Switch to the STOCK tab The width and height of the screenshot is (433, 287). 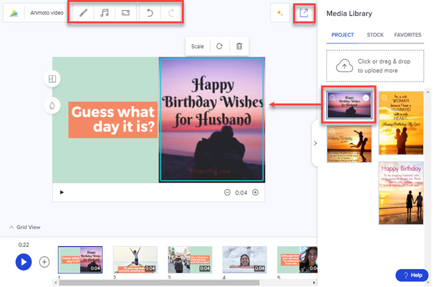pos(375,35)
